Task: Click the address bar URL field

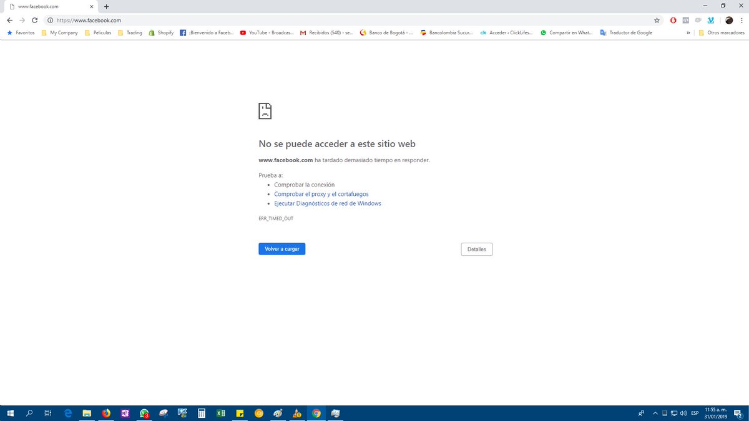Action: (350, 20)
